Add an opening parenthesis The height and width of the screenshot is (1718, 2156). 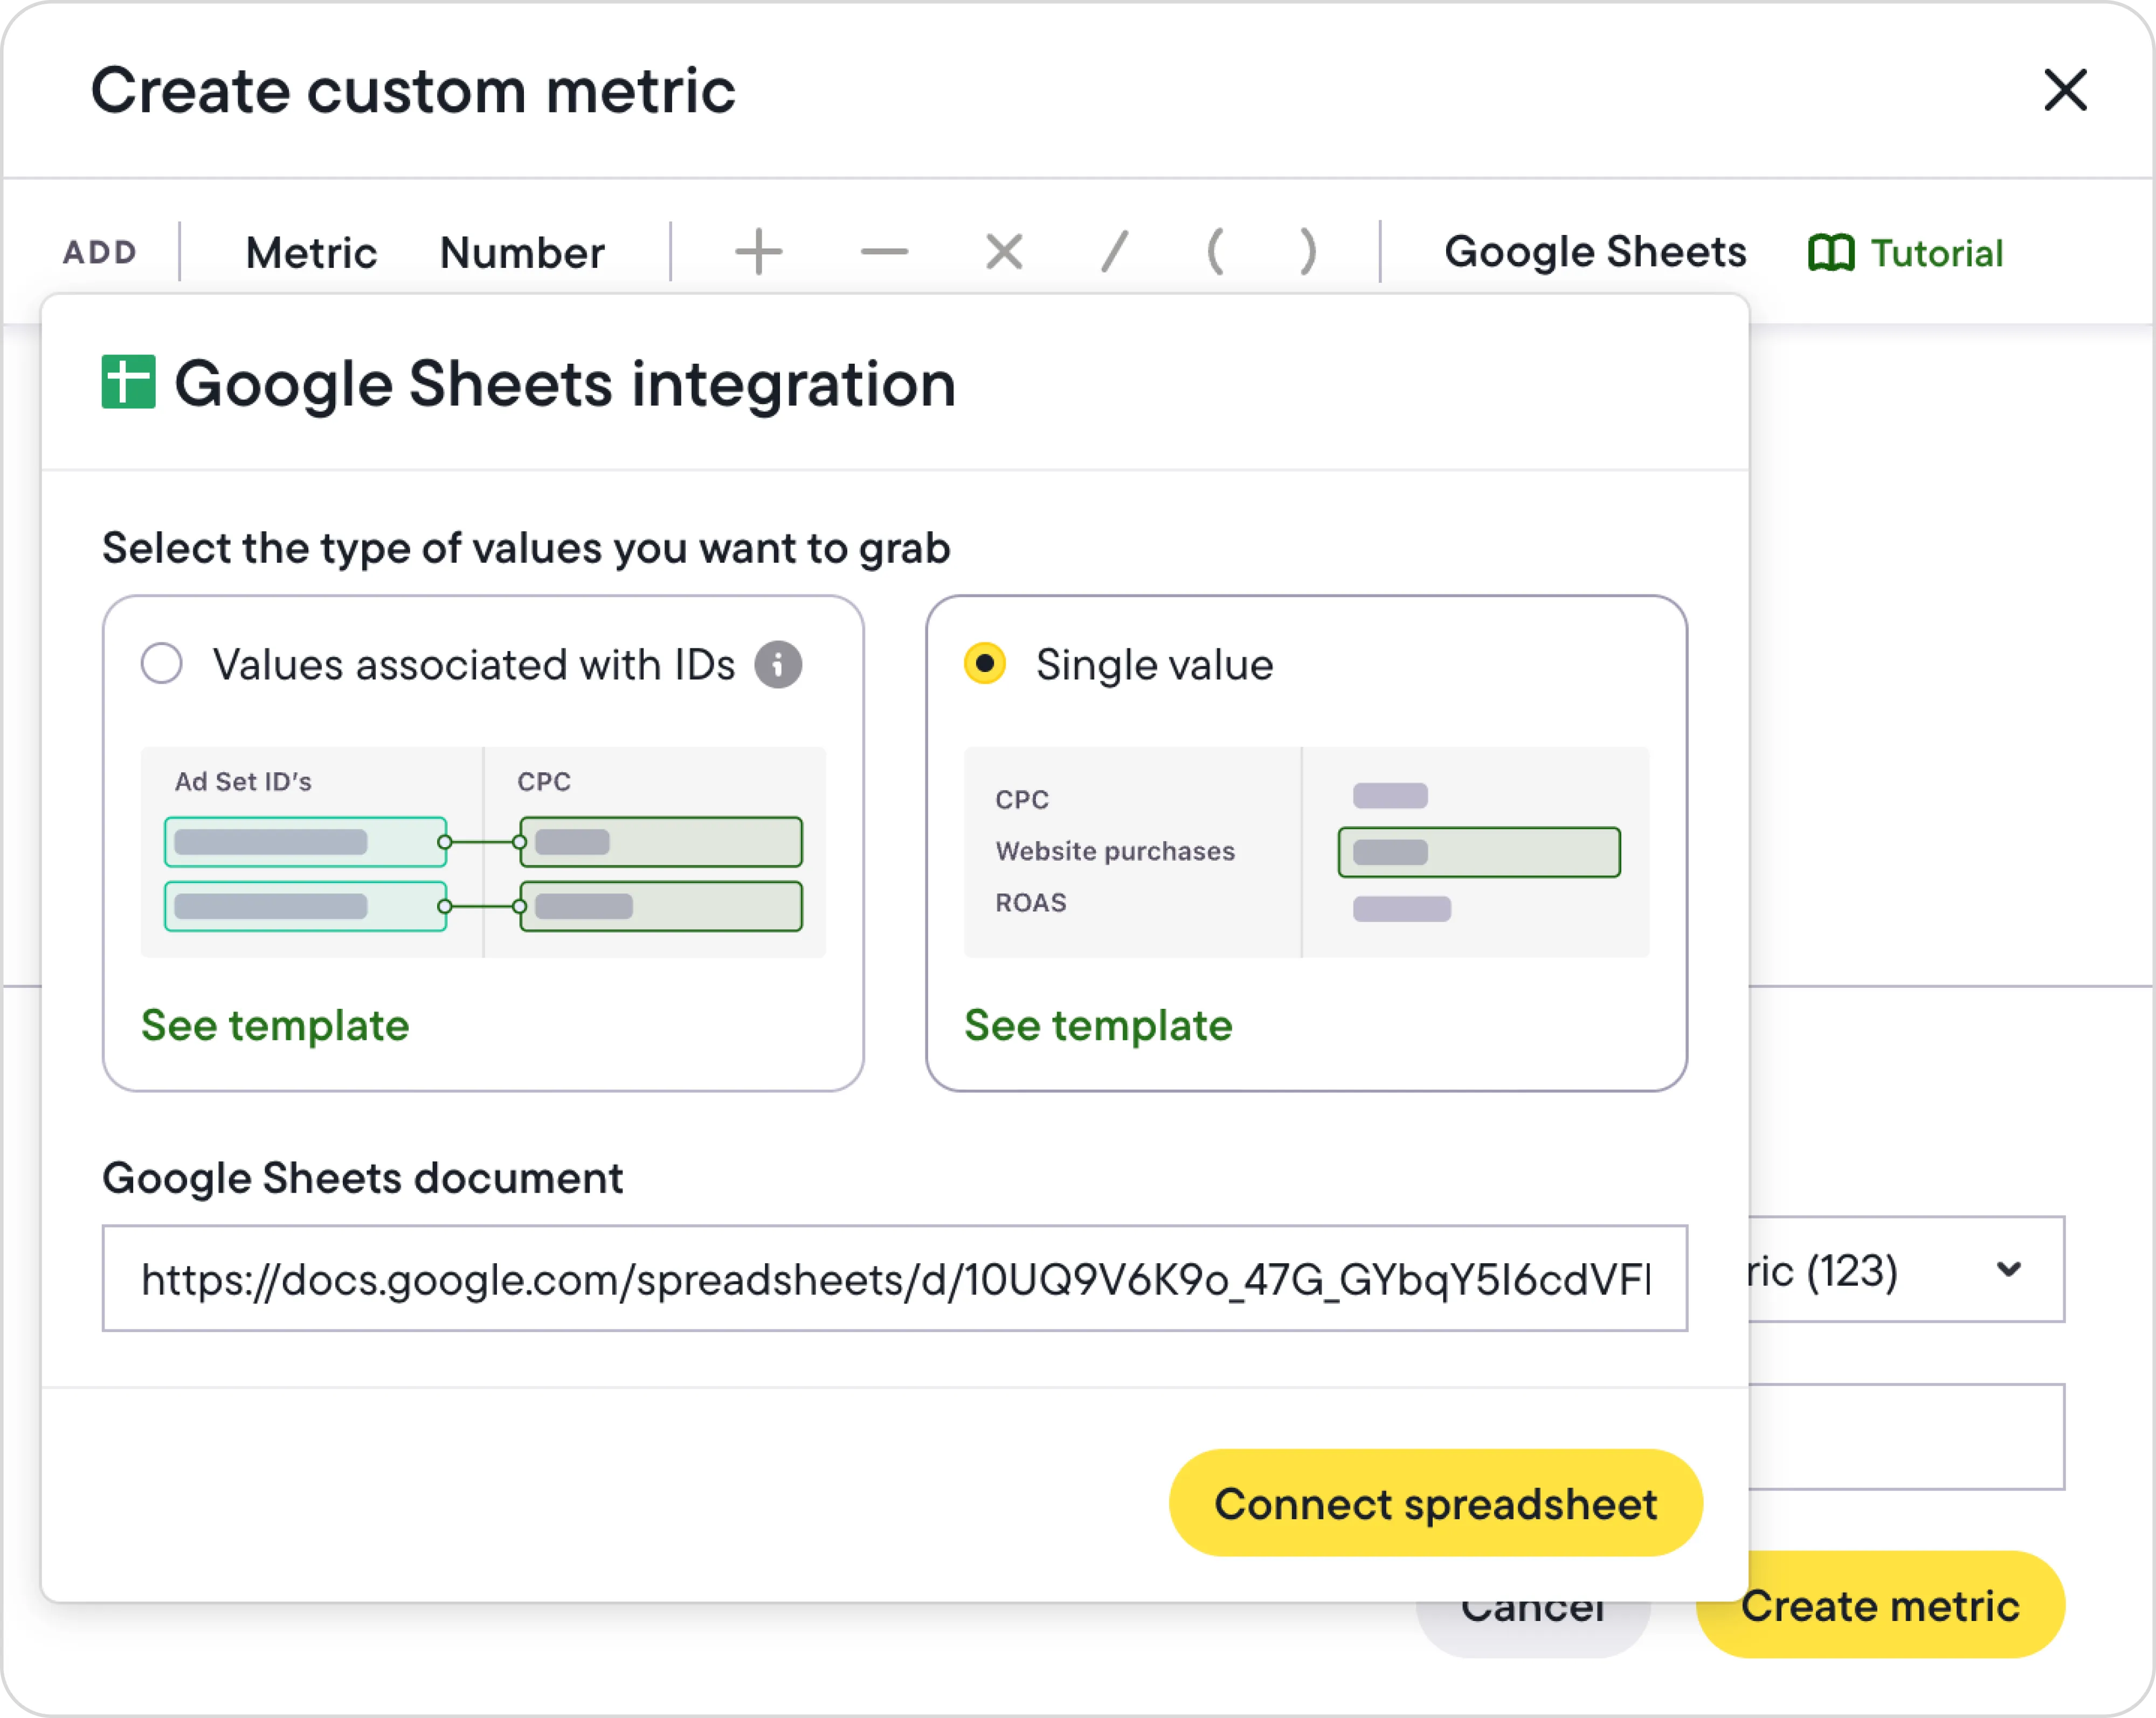click(1215, 252)
